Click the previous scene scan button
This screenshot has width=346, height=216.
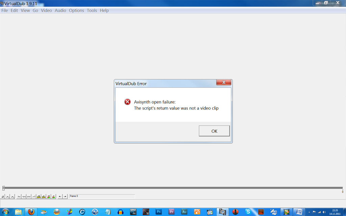[49, 196]
